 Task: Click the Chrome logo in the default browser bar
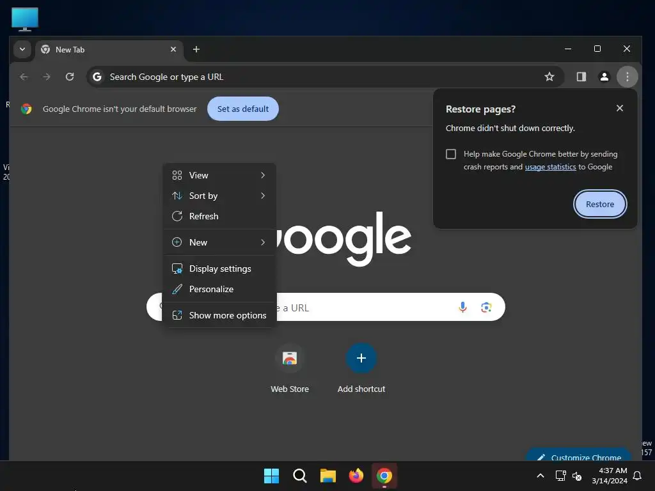(x=26, y=109)
